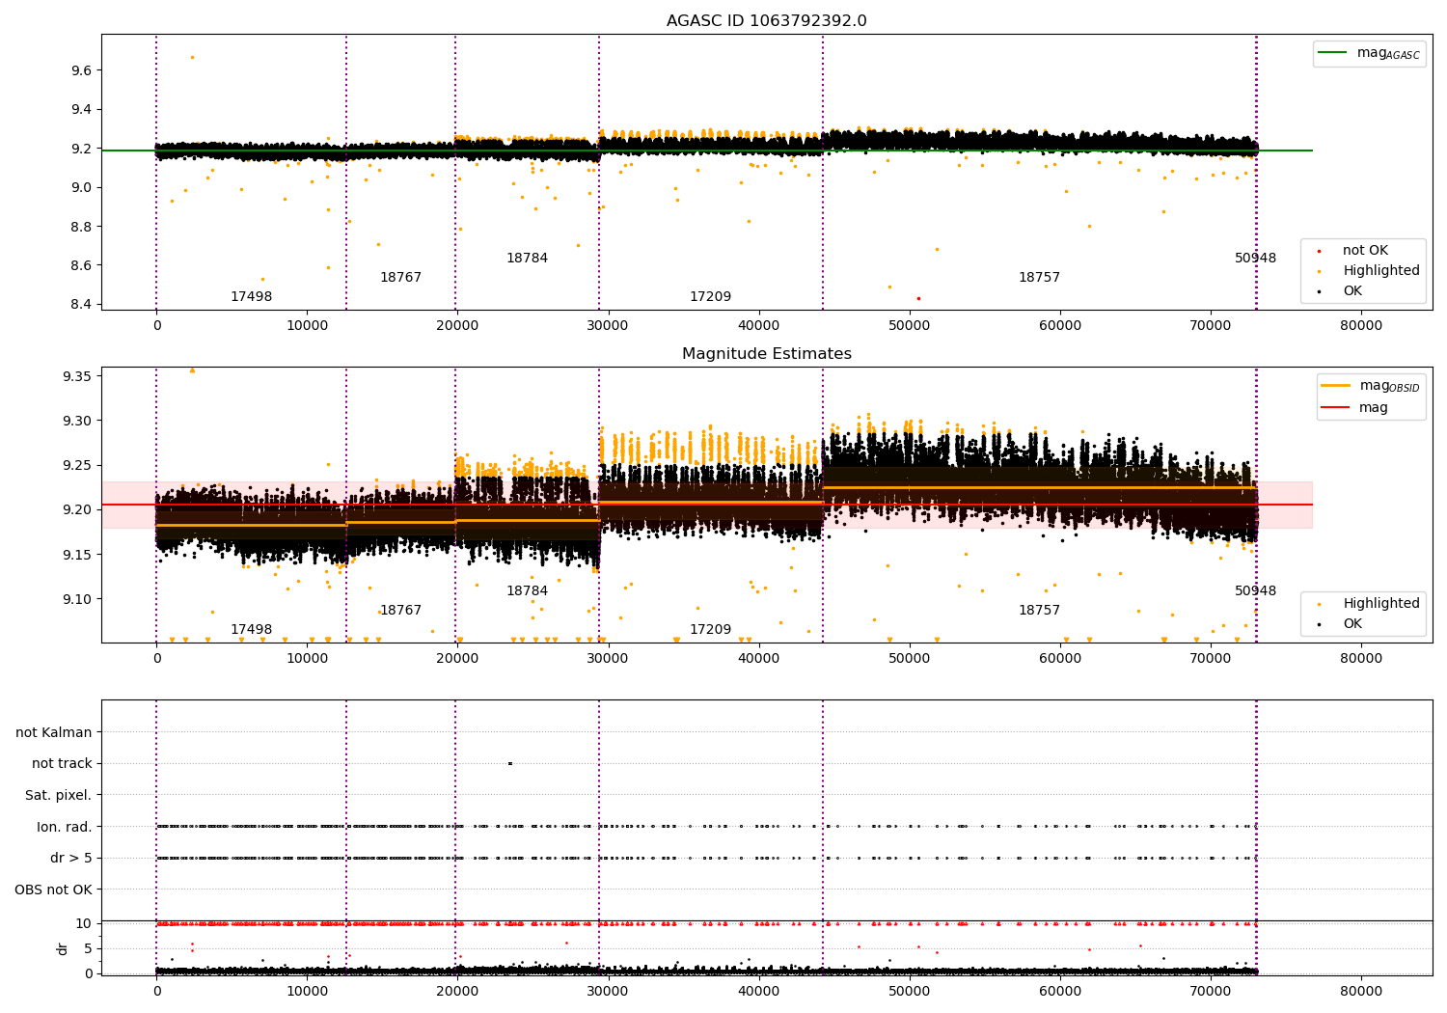Viewport: 1447px width, 1013px height.
Task: Click the 10 tick label on the dr axis
Action: (84, 924)
